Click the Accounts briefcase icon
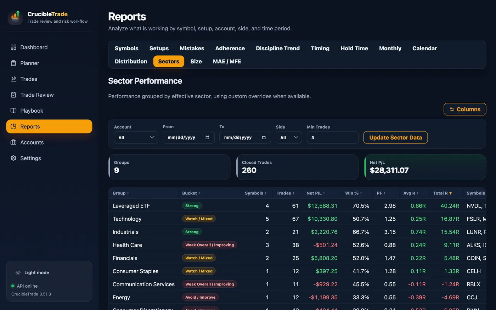 pos(13,142)
